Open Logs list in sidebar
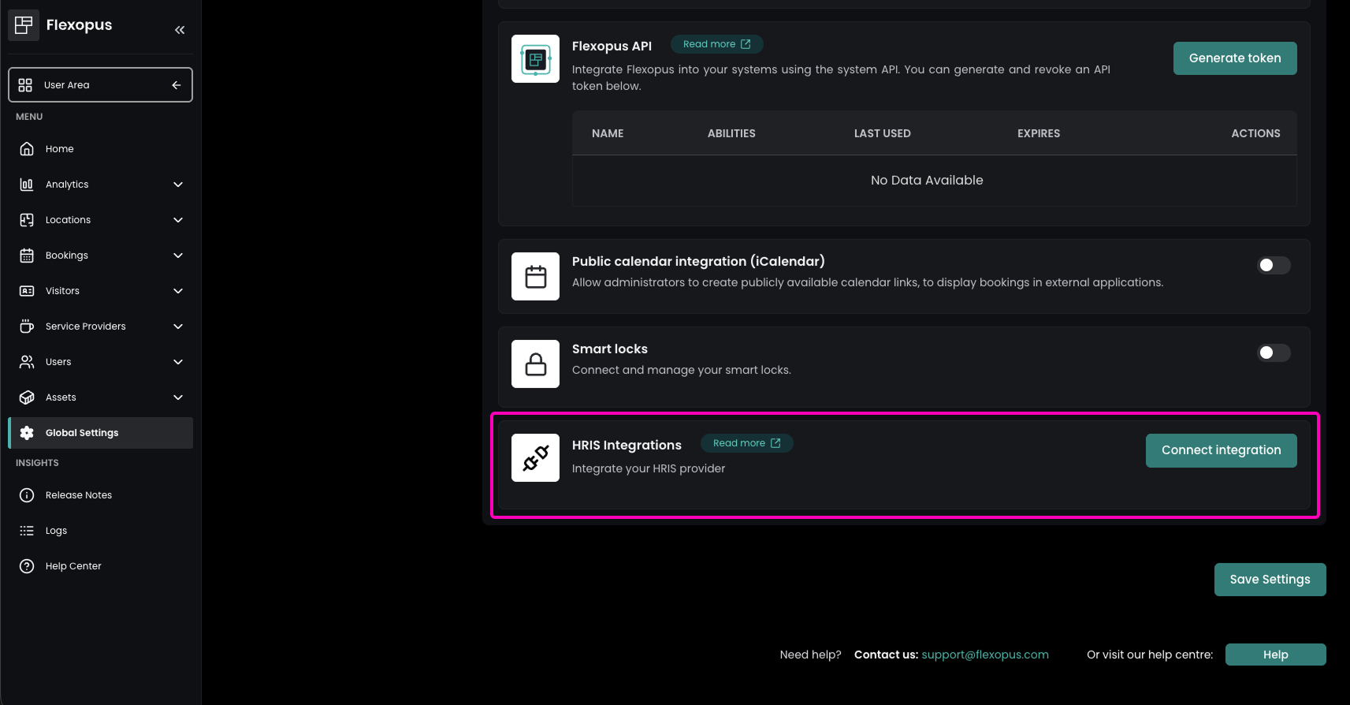The width and height of the screenshot is (1350, 705). (x=56, y=531)
